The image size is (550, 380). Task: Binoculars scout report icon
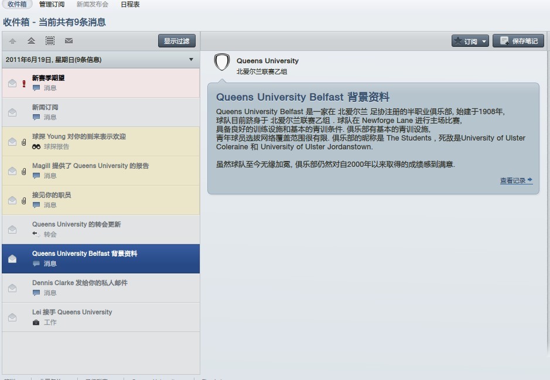tap(36, 146)
